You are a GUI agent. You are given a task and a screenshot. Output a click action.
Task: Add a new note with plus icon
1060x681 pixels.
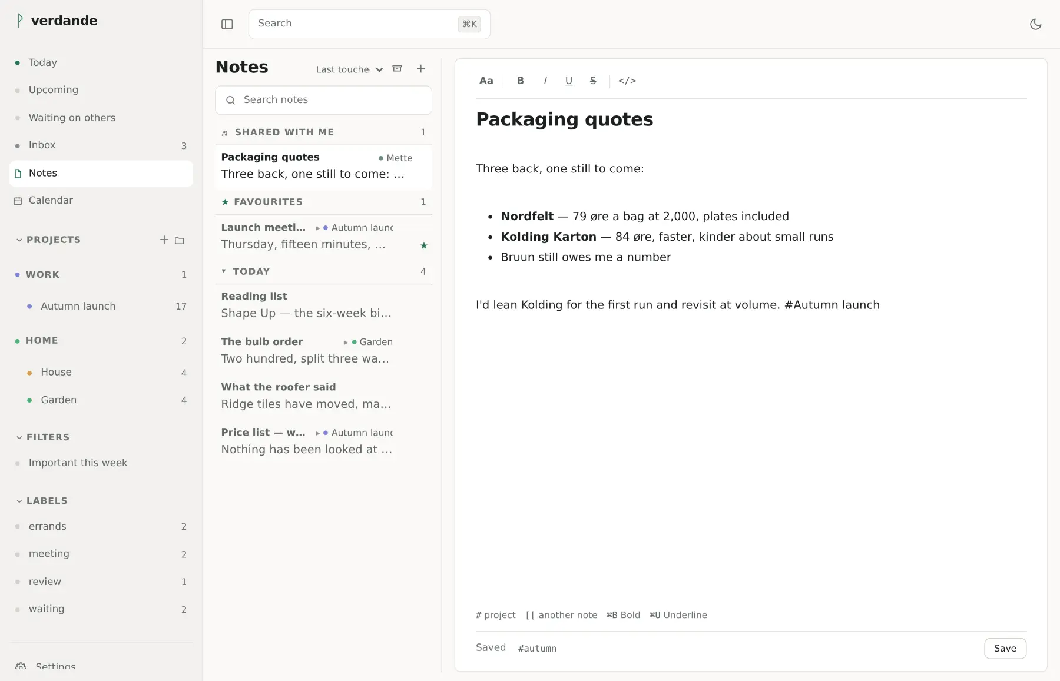(x=420, y=69)
